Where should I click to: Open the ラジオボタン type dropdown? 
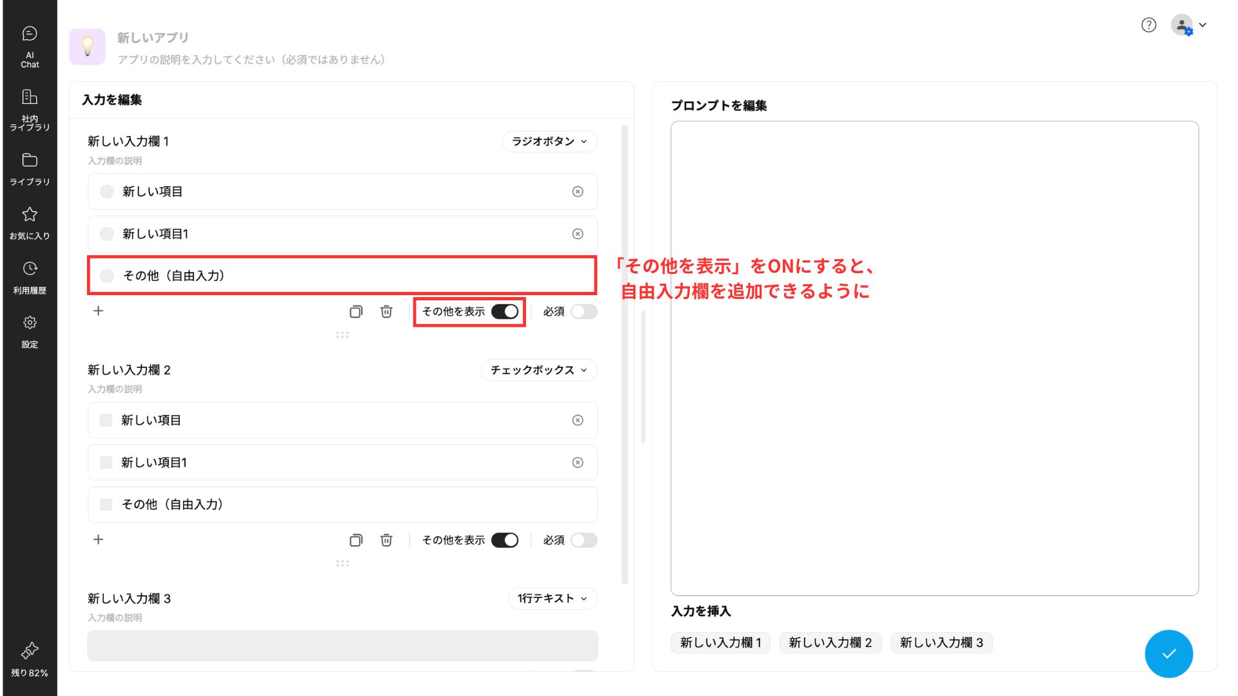click(x=549, y=142)
